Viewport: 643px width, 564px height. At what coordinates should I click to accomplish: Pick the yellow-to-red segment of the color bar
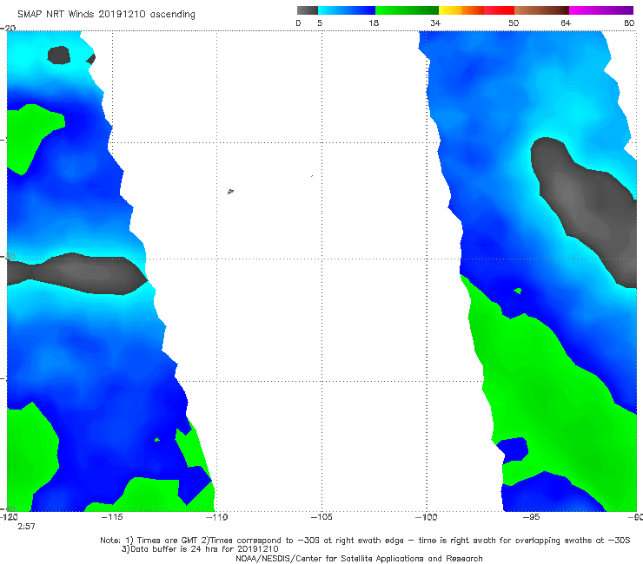(476, 10)
